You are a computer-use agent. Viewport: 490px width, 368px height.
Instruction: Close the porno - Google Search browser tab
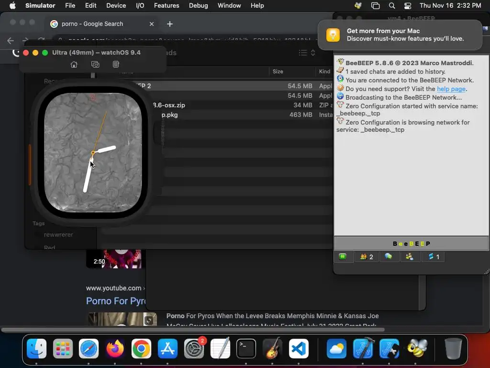(x=152, y=24)
